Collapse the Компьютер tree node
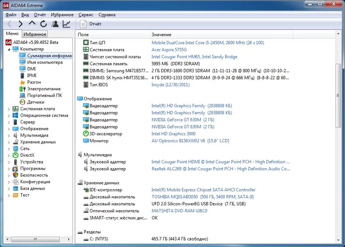The image size is (345, 247). point(9,49)
